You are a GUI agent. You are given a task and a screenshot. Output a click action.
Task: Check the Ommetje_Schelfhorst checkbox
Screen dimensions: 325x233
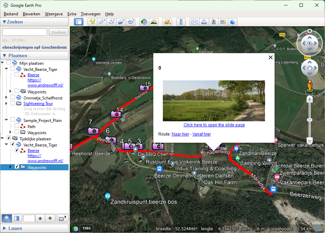[13, 98]
